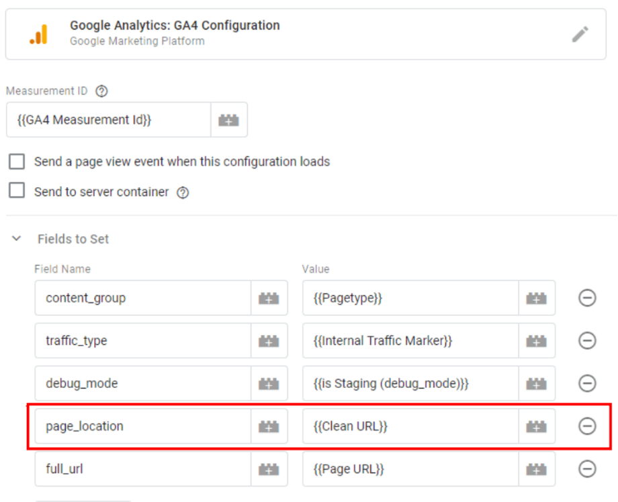Check the Send to server container box
The width and height of the screenshot is (618, 502).
coord(17,191)
